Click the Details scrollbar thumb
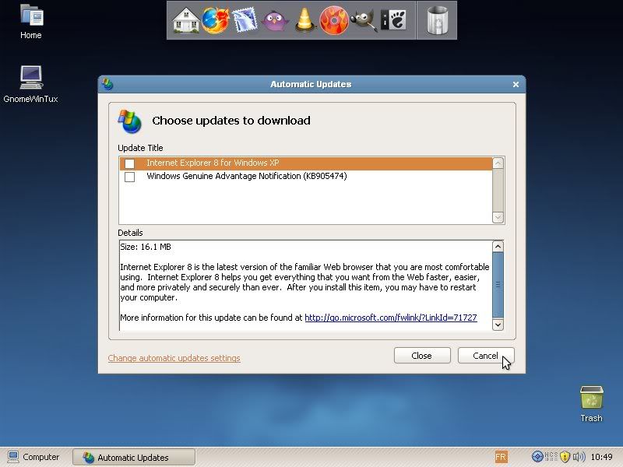 click(x=498, y=285)
